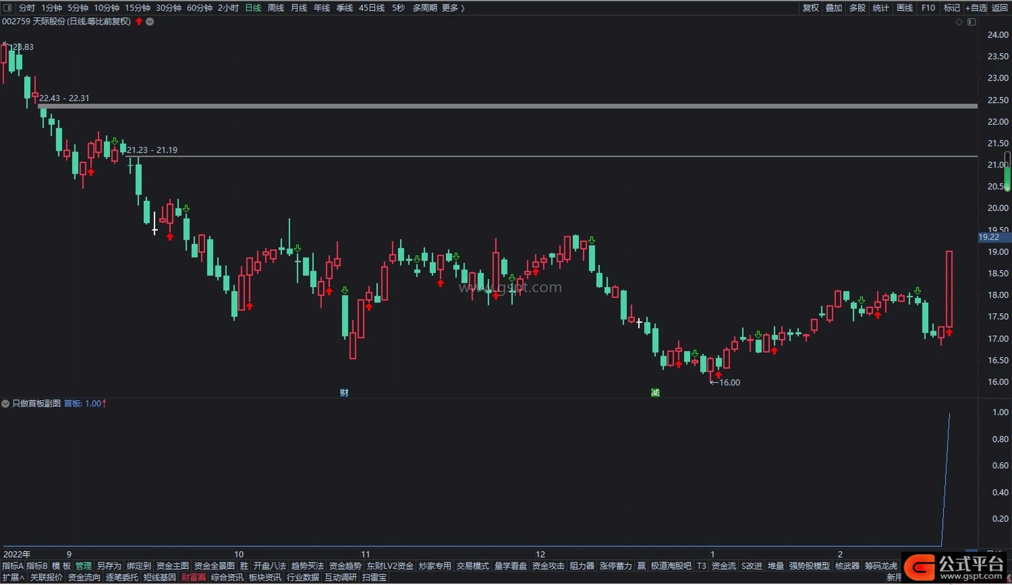The width and height of the screenshot is (1012, 585).
Task: Open the 模板 template tab
Action: click(61, 566)
